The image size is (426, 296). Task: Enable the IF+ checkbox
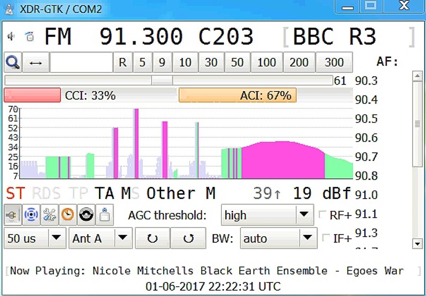(x=326, y=238)
